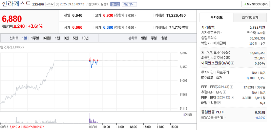Viewport: 271px width, 130px height.
Task: Select the 3개월 line chart period
Action: pos(47,38)
